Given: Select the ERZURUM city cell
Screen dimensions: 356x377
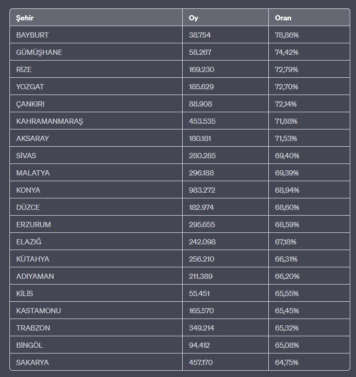Looking at the screenshot, I should tap(33, 225).
